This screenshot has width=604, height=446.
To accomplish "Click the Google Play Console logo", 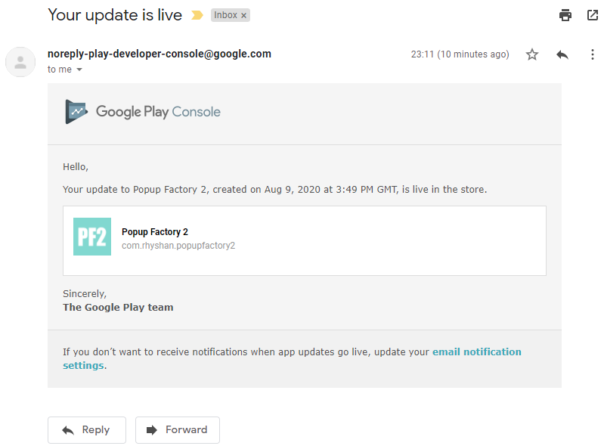I will 143,112.
